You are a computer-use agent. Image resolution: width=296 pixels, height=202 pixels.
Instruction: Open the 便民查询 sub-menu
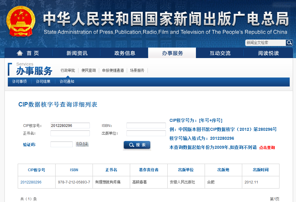click(x=89, y=70)
